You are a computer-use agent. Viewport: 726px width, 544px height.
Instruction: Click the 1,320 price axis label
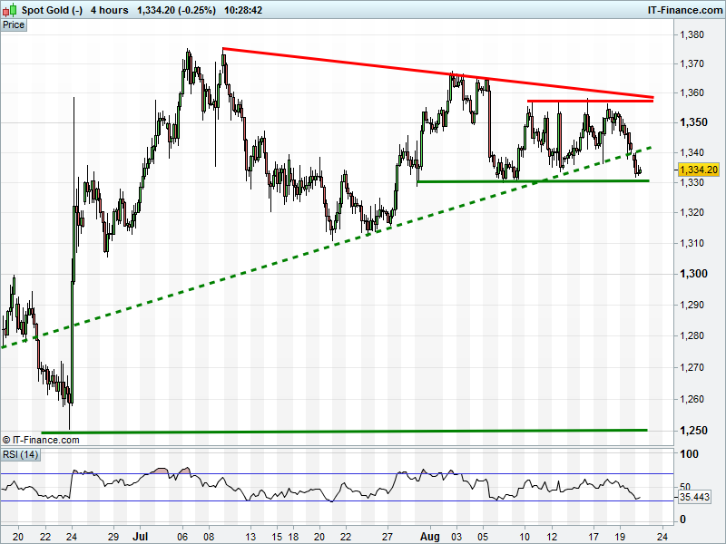tap(692, 212)
